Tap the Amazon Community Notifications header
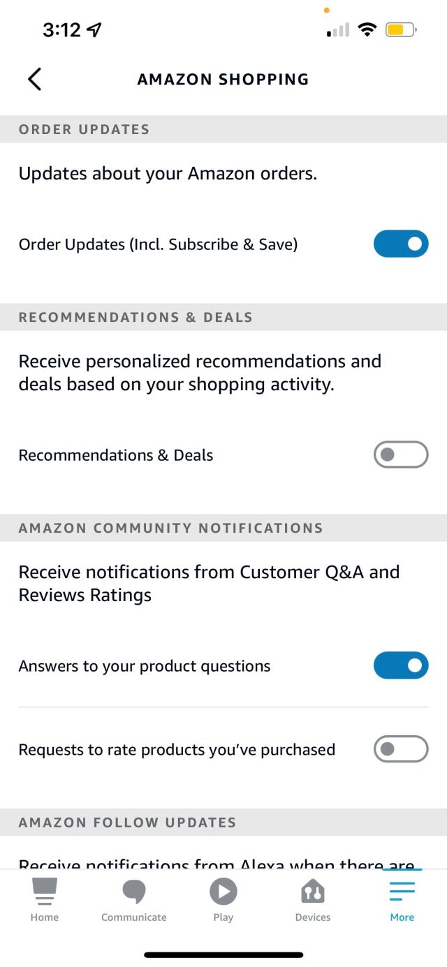 click(x=170, y=528)
